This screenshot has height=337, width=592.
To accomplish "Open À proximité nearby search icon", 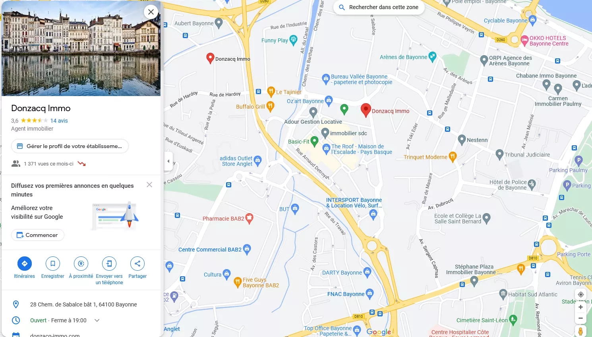I will pyautogui.click(x=81, y=264).
